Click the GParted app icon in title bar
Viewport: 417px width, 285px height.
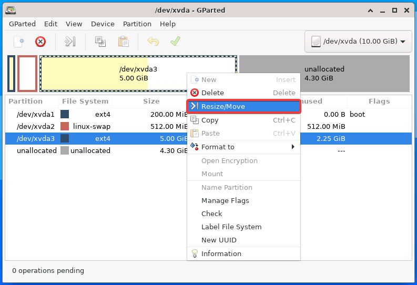pos(11,10)
